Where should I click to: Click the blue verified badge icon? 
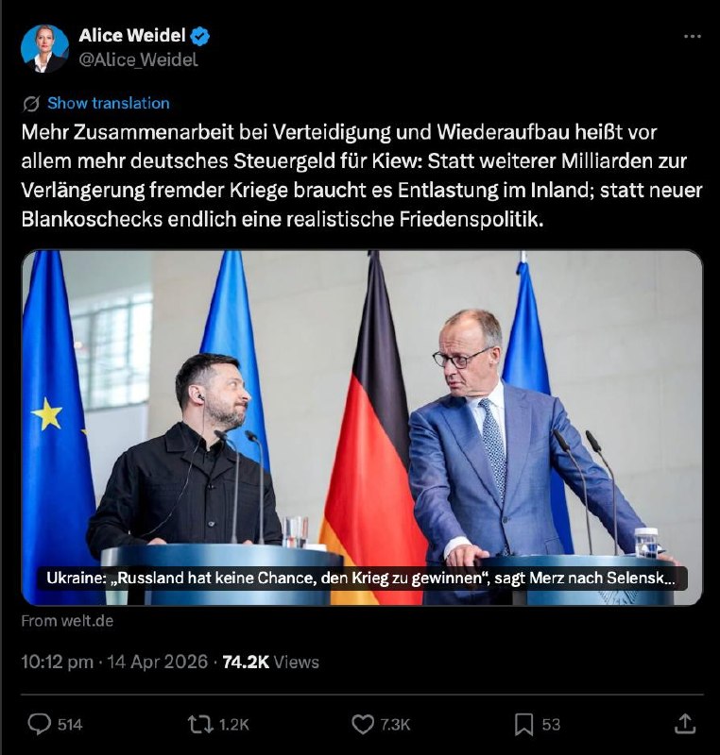click(x=199, y=36)
